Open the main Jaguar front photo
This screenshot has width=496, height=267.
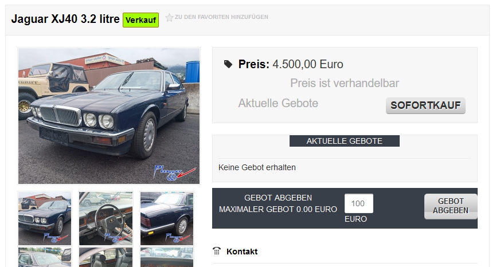tap(109, 116)
